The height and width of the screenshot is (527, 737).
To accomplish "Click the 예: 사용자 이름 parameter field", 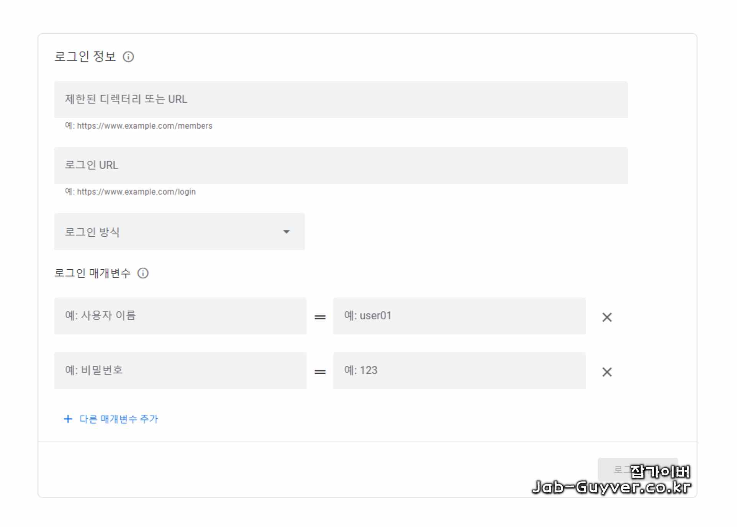I will point(180,316).
